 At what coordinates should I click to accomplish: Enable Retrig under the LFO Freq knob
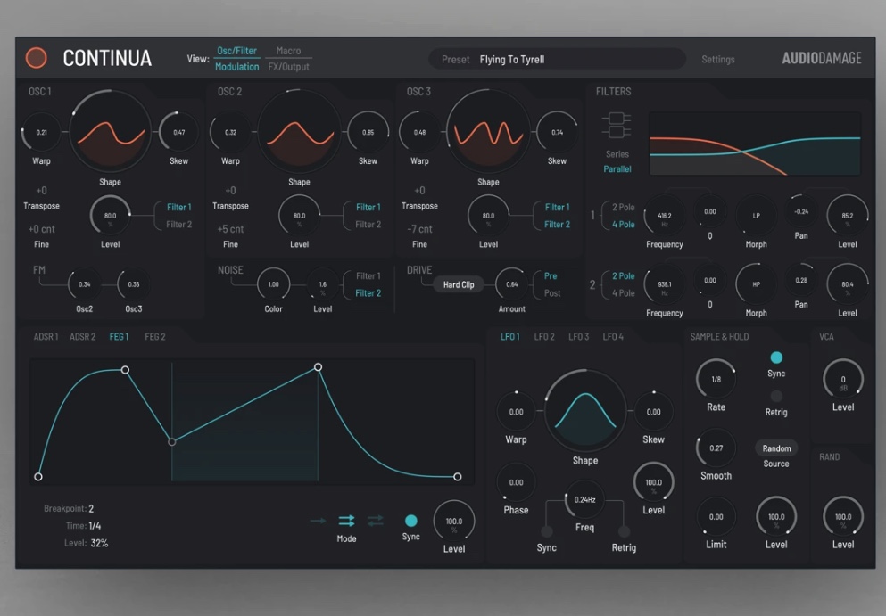pos(624,531)
